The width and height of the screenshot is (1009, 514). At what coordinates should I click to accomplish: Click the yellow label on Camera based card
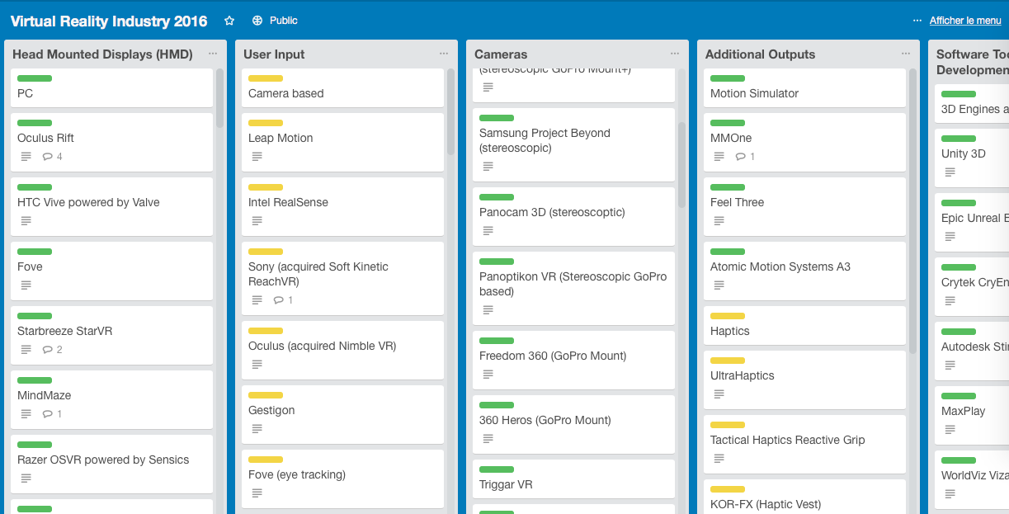click(266, 78)
